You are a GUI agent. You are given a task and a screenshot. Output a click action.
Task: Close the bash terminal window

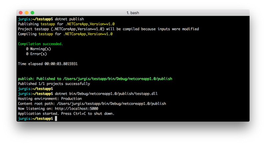point(21,13)
